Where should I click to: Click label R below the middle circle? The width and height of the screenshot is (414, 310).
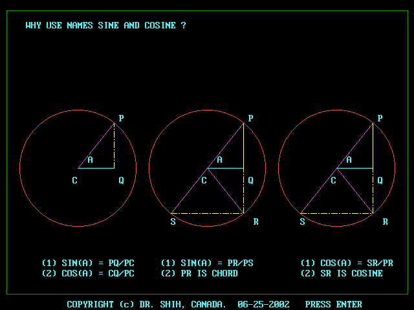pyautogui.click(x=256, y=222)
